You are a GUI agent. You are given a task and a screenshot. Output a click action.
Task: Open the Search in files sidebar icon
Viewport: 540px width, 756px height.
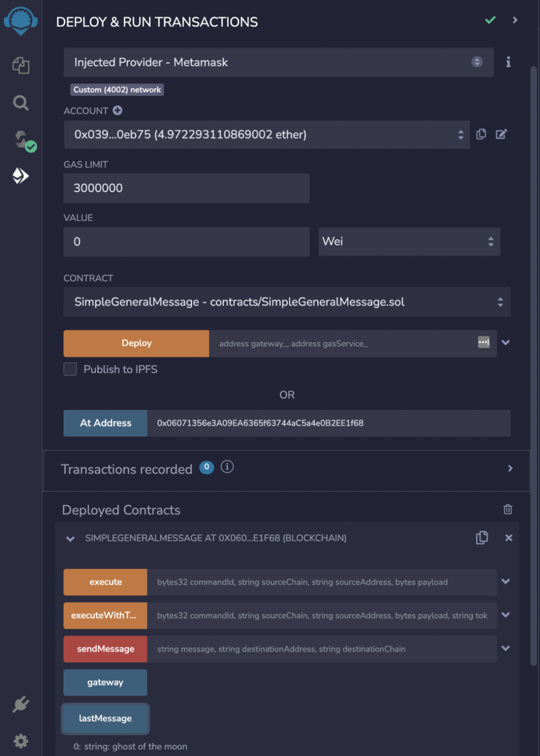[x=20, y=103]
